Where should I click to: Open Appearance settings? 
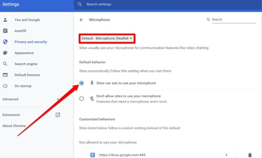(x=24, y=53)
